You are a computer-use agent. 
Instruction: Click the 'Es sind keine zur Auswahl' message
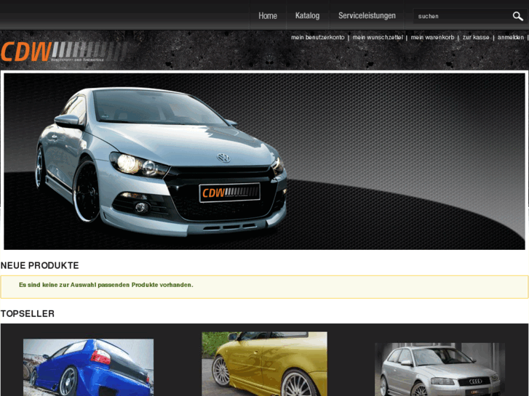[106, 285]
